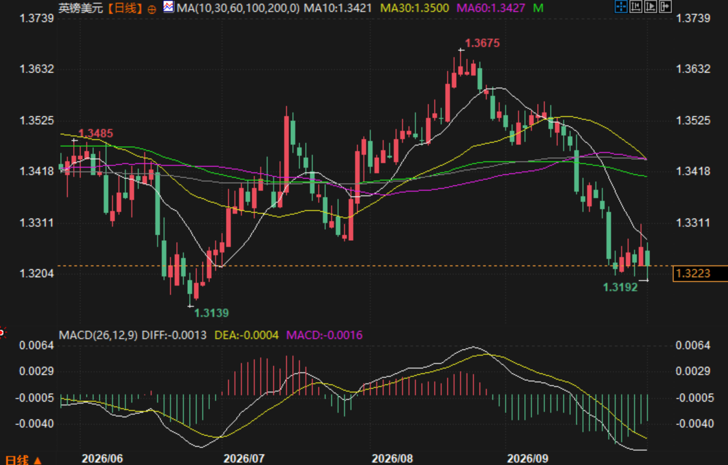Click the 1.3485 price label

(96, 133)
